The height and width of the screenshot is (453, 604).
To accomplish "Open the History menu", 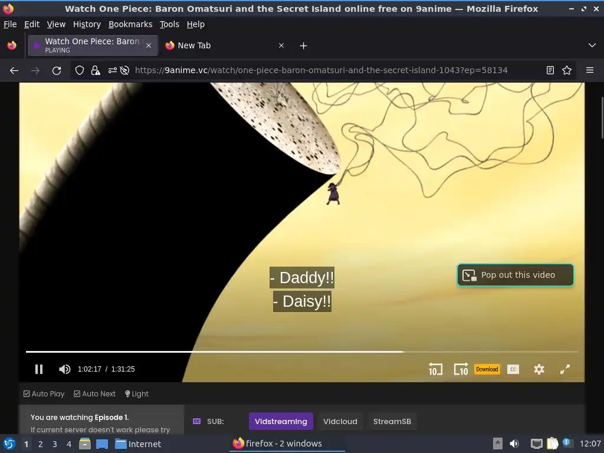I will point(87,24).
